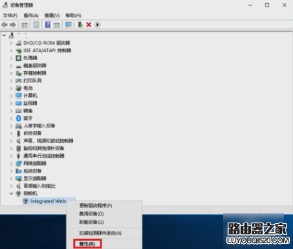Toggle the show/hide console tree icon
293x249 pixels.
25,25
